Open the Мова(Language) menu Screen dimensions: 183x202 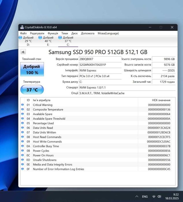tap(108, 33)
